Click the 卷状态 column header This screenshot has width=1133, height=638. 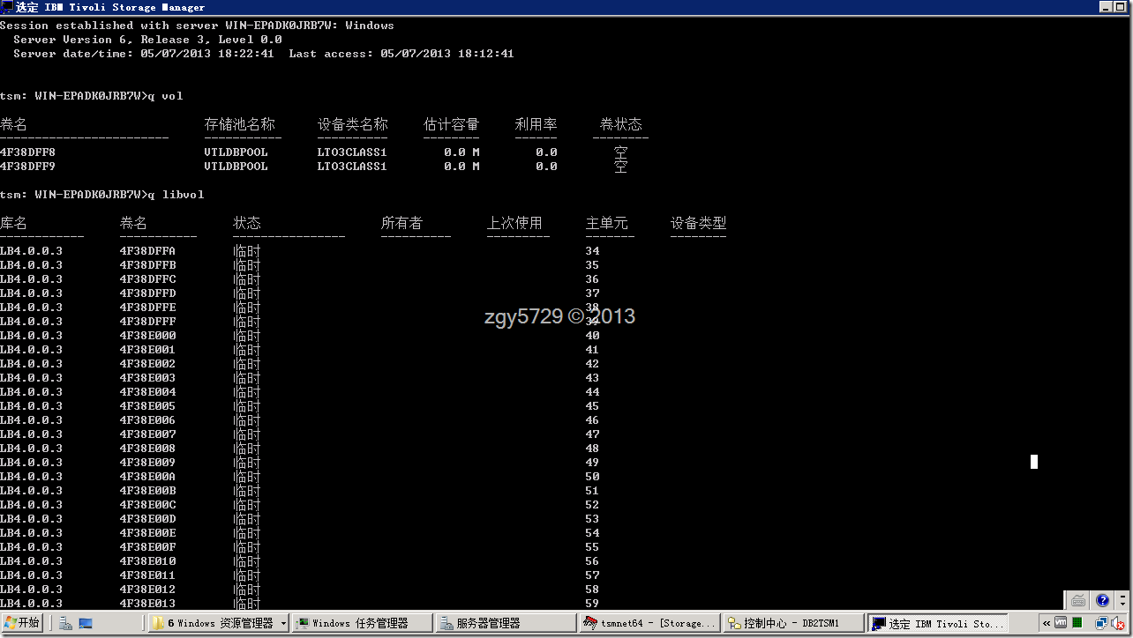pyautogui.click(x=620, y=124)
